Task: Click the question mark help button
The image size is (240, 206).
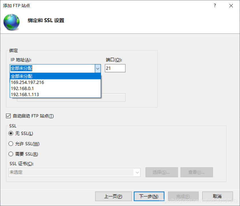Action: 215,6
